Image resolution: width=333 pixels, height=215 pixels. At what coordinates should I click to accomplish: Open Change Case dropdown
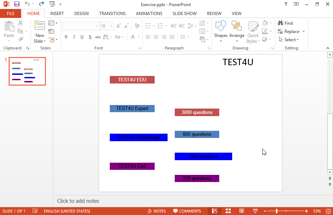point(119,37)
